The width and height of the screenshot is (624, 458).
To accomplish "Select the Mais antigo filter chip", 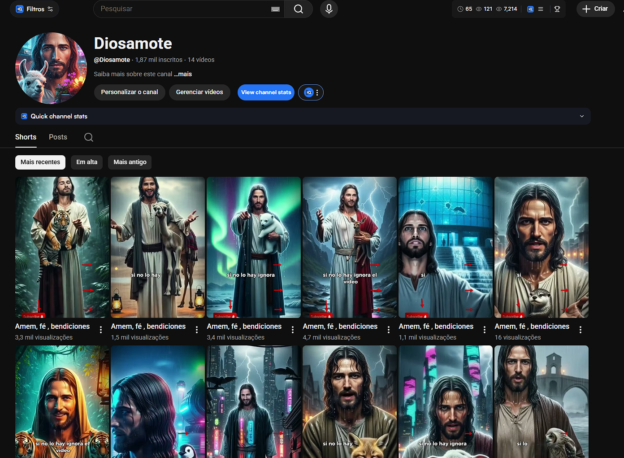I will (130, 162).
